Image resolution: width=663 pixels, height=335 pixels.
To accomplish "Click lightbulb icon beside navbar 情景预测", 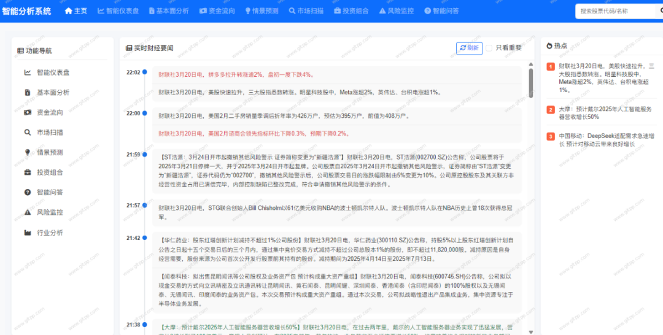I will (248, 11).
